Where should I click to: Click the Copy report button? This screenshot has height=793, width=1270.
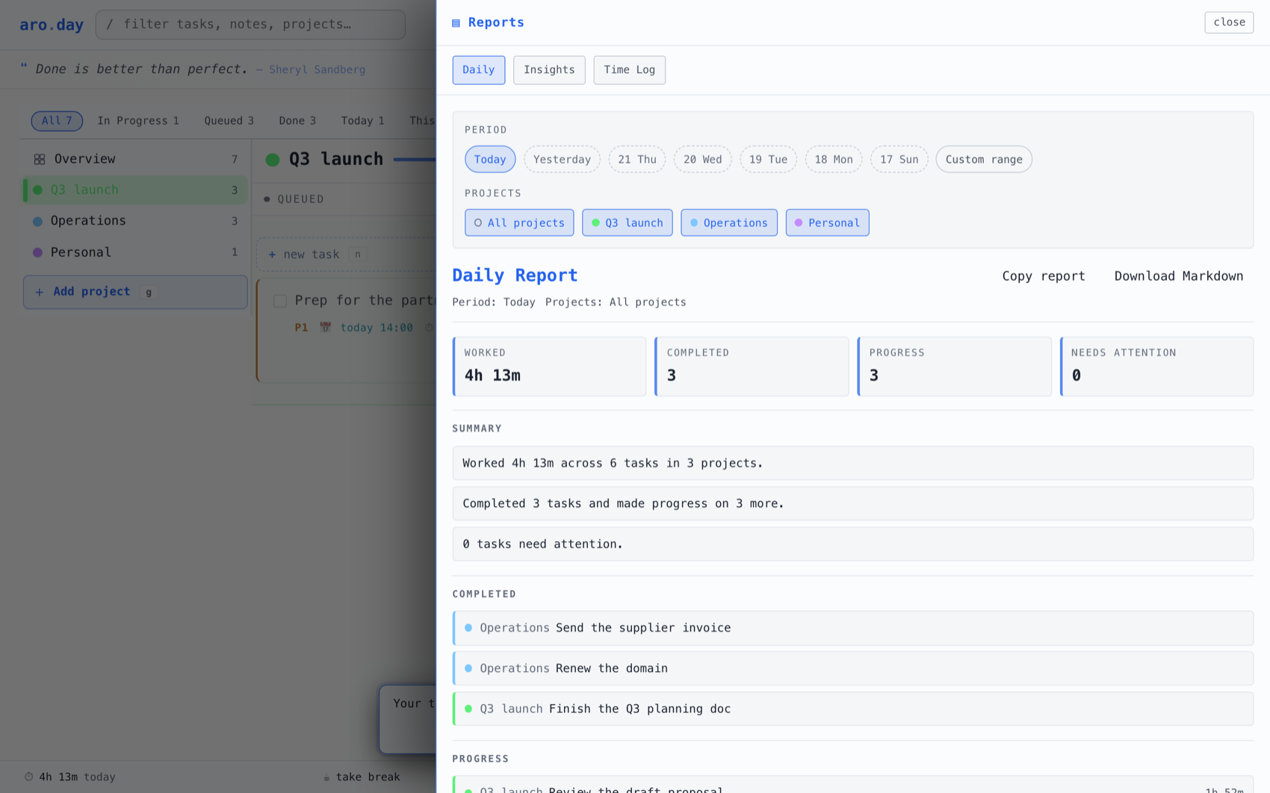click(1043, 276)
